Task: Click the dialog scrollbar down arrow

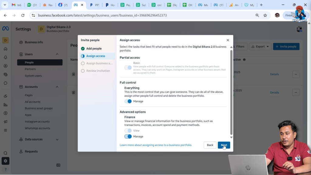Action: coord(231,137)
